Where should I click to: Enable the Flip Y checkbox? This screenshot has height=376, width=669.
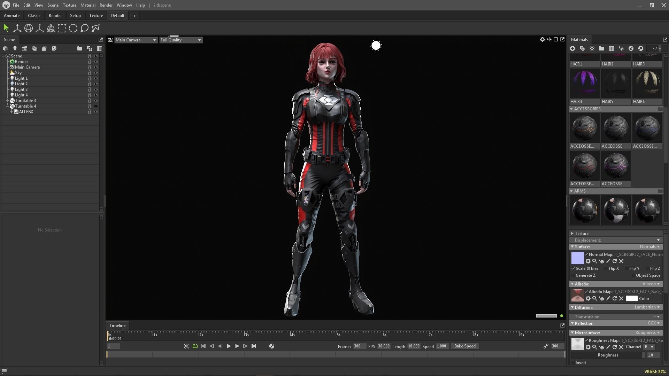point(626,268)
